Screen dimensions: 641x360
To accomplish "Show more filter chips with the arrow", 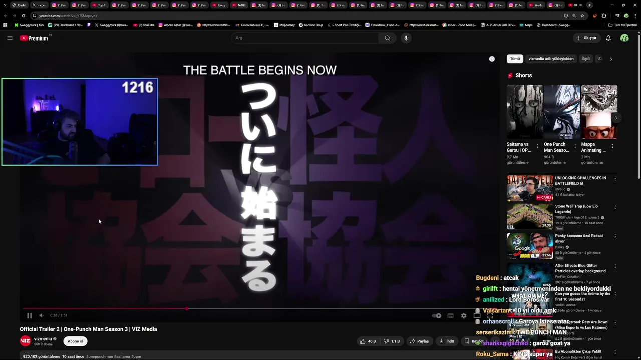I will pyautogui.click(x=610, y=59).
